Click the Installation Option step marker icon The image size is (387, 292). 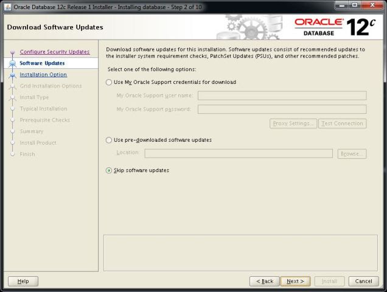click(12, 75)
